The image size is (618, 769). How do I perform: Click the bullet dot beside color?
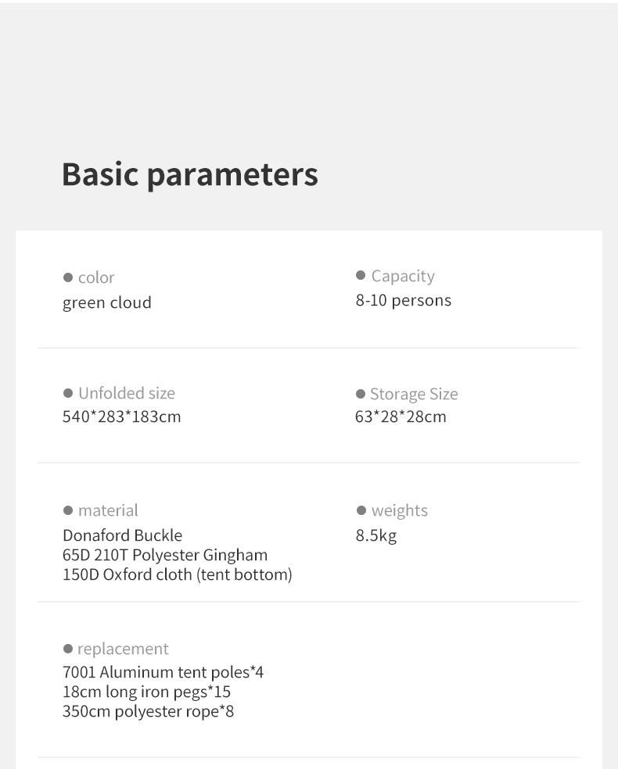[x=68, y=277]
